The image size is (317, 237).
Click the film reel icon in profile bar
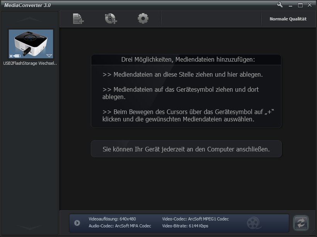click(x=254, y=223)
